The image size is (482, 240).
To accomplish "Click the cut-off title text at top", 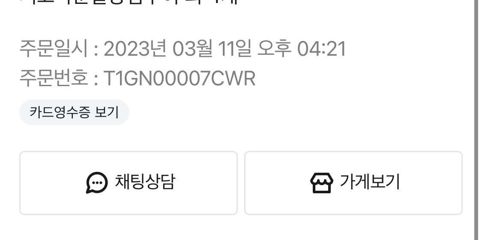I will (129, 2).
